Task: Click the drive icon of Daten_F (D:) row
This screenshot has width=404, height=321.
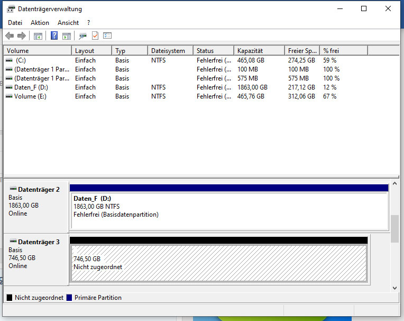Action: (x=9, y=87)
